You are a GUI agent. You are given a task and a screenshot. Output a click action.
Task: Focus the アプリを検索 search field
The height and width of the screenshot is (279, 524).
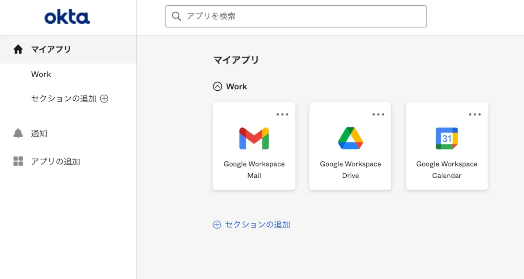(301, 17)
